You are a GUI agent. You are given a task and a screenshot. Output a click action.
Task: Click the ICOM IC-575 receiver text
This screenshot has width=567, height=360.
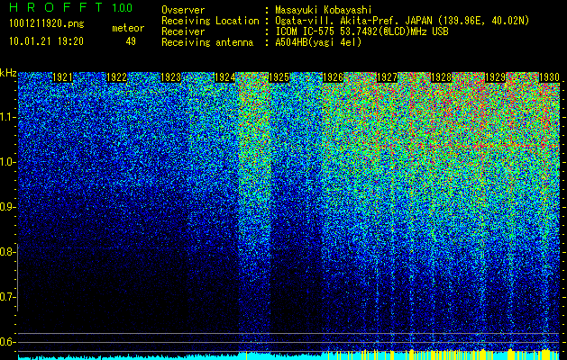tap(361, 31)
